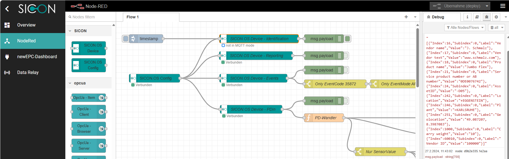Open the info sidebar tab icon

click(467, 17)
